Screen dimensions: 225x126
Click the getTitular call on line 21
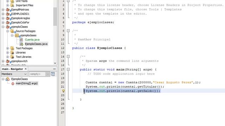[x=149, y=86]
